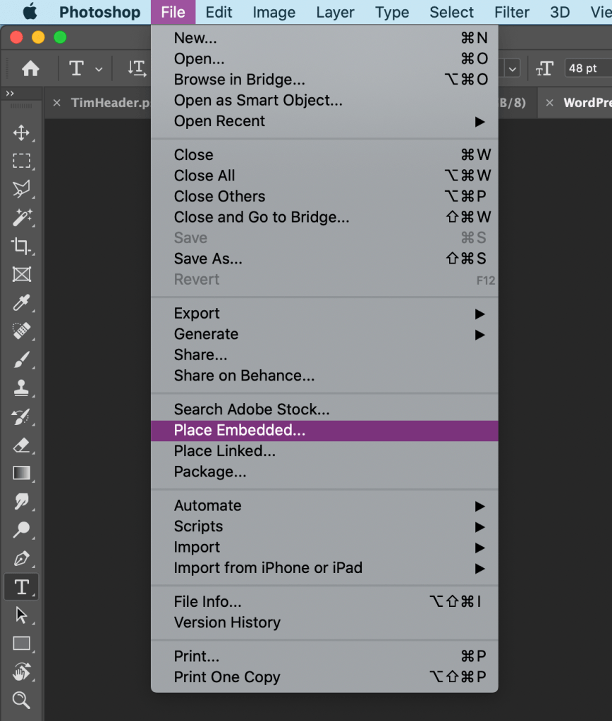Select the Brush tool
612x721 pixels.
(x=21, y=360)
